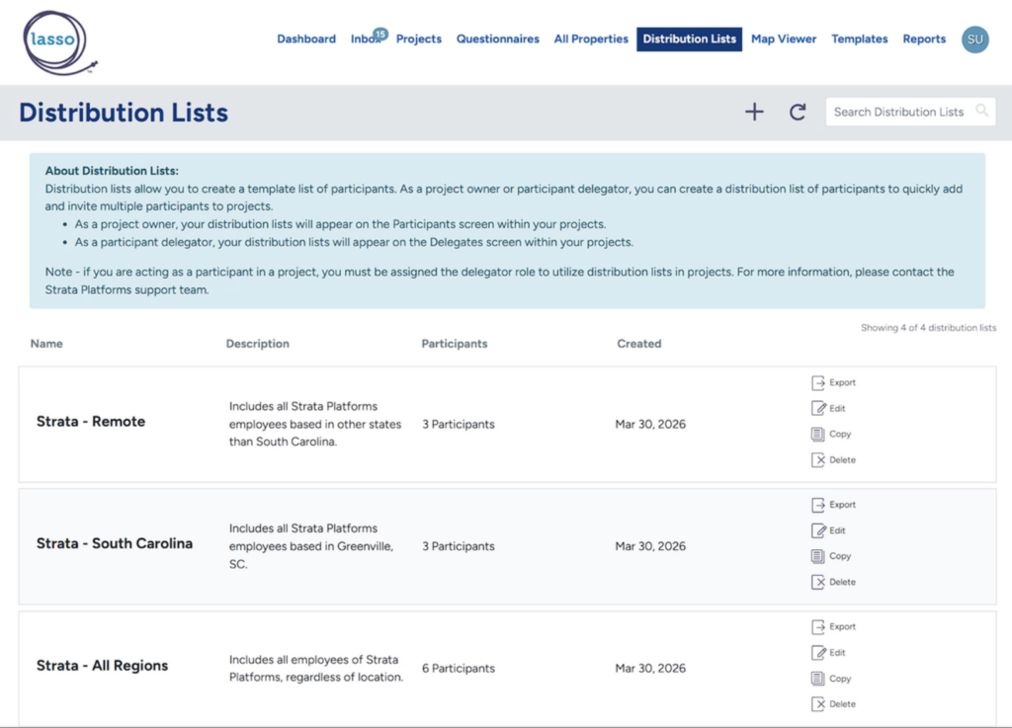Screen dimensions: 1012x728
Task: Click the Distribution Lists page title
Action: point(124,113)
